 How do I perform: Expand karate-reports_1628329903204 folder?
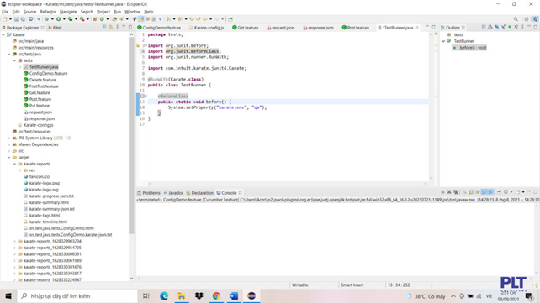point(14,241)
